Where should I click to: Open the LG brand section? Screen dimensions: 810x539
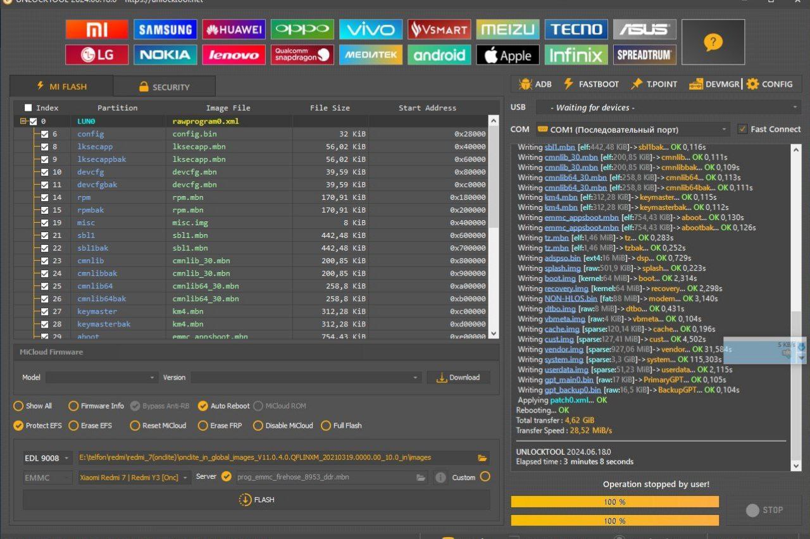[97, 54]
